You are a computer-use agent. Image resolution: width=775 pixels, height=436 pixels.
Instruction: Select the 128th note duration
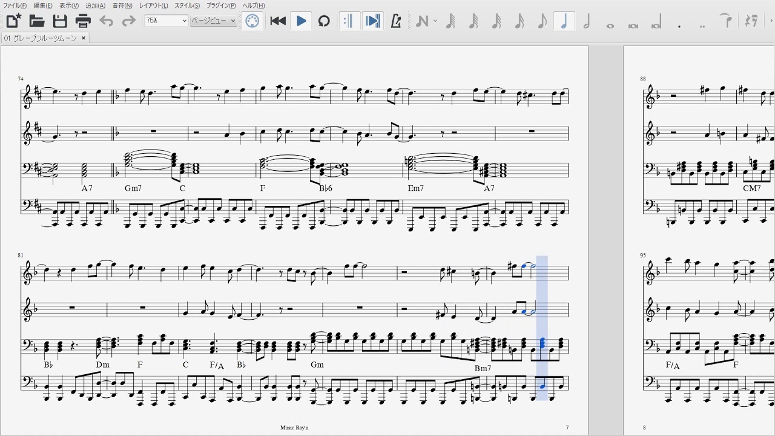pos(450,21)
